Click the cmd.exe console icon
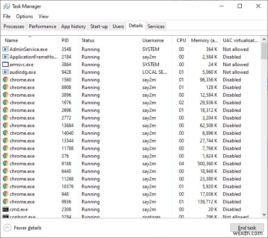Image resolution: width=268 pixels, height=238 pixels. [5, 209]
